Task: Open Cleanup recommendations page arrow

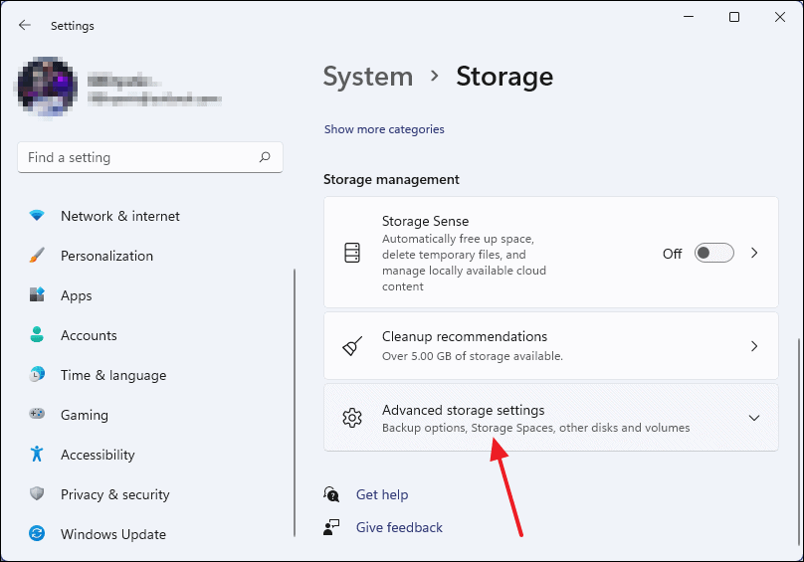Action: click(x=754, y=346)
